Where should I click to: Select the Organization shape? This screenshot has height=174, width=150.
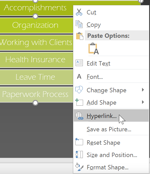(x=36, y=25)
